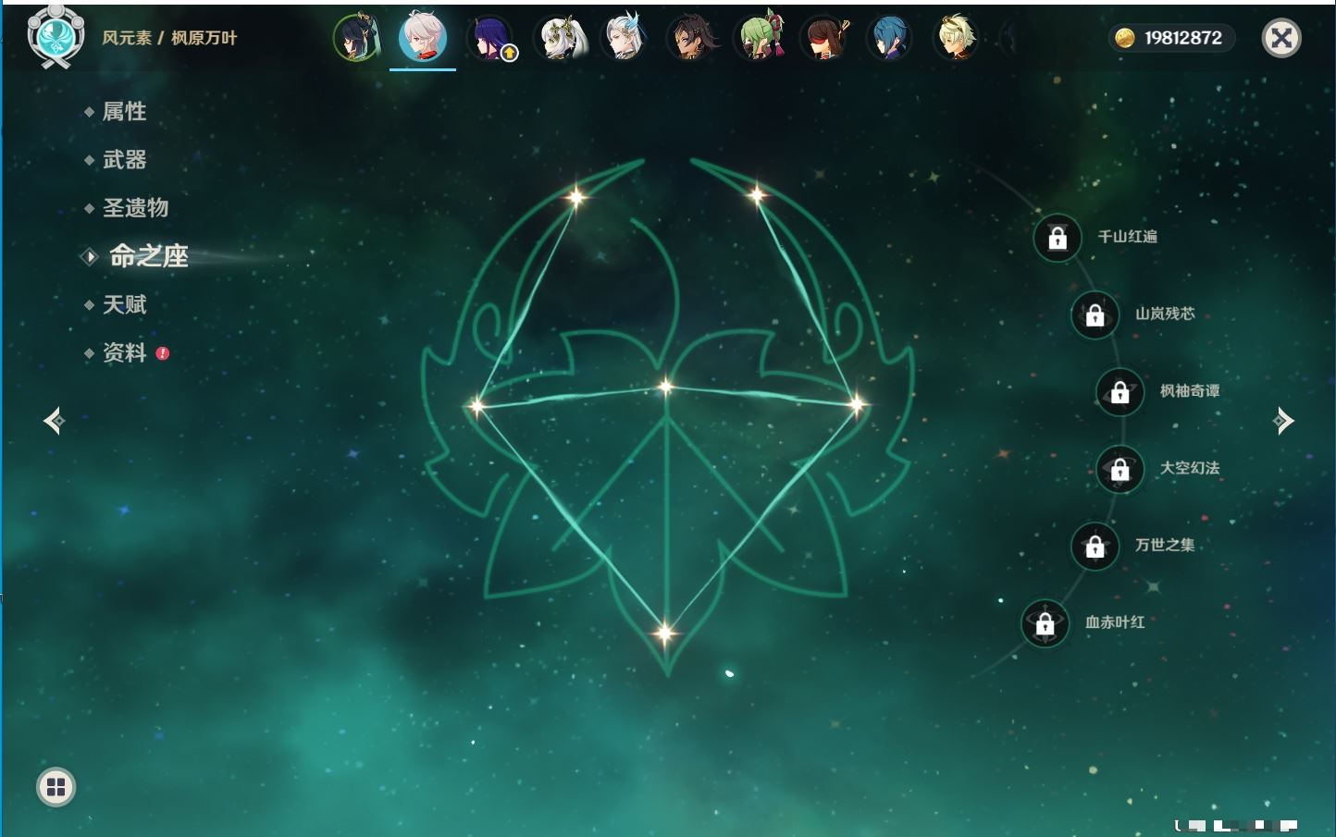1336x837 pixels.
Task: Click the 大空幻法 label text
Action: tap(1190, 468)
